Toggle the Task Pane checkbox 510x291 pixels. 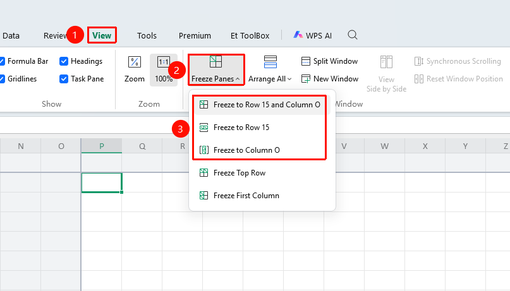click(x=64, y=79)
